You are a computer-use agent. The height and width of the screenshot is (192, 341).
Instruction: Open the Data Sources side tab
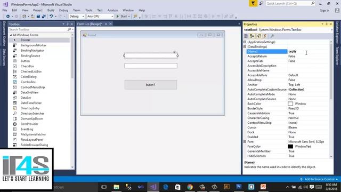pos(4,57)
